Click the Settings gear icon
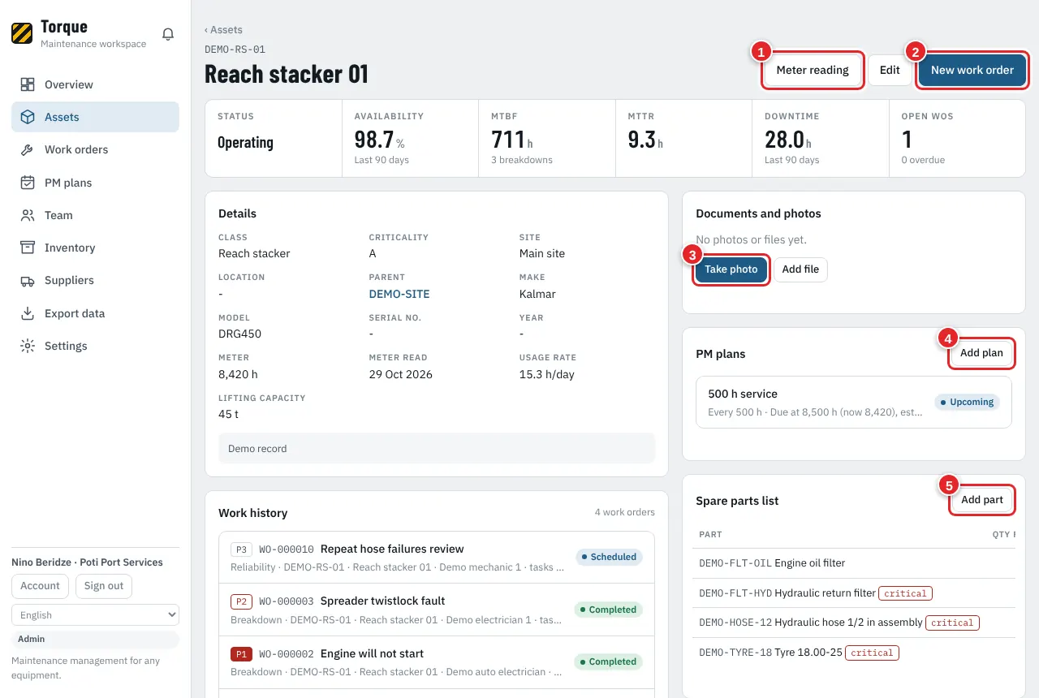The width and height of the screenshot is (1039, 698). 28,346
